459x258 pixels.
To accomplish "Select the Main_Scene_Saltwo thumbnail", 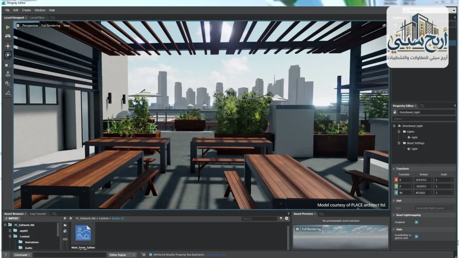I will pos(83,232).
